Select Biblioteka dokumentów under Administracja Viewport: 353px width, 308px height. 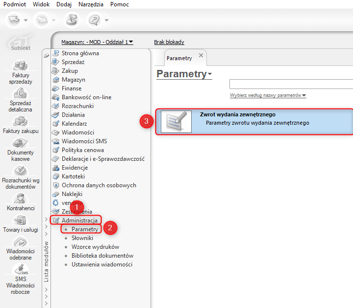102,256
